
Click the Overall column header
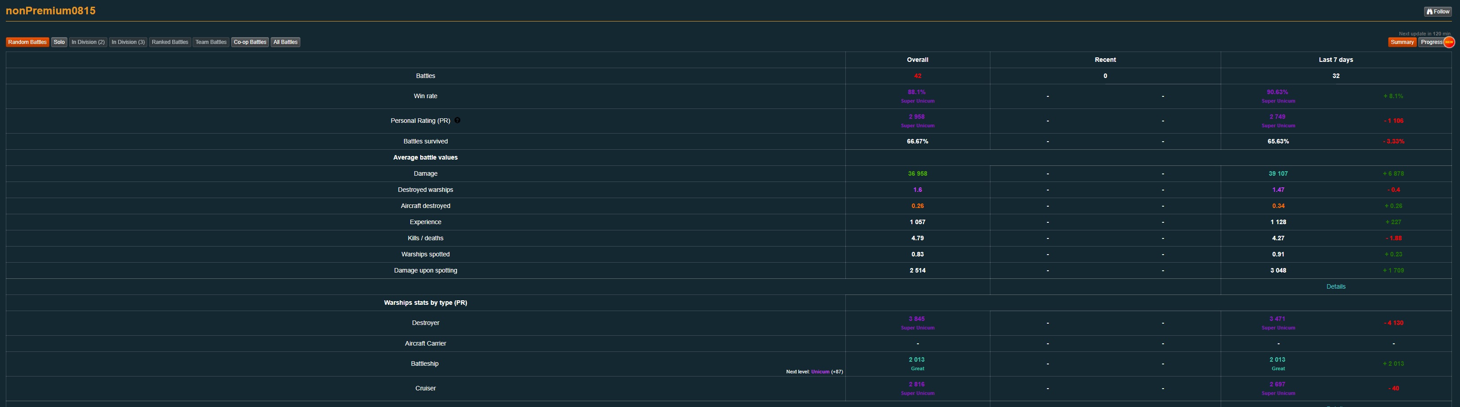[918, 60]
